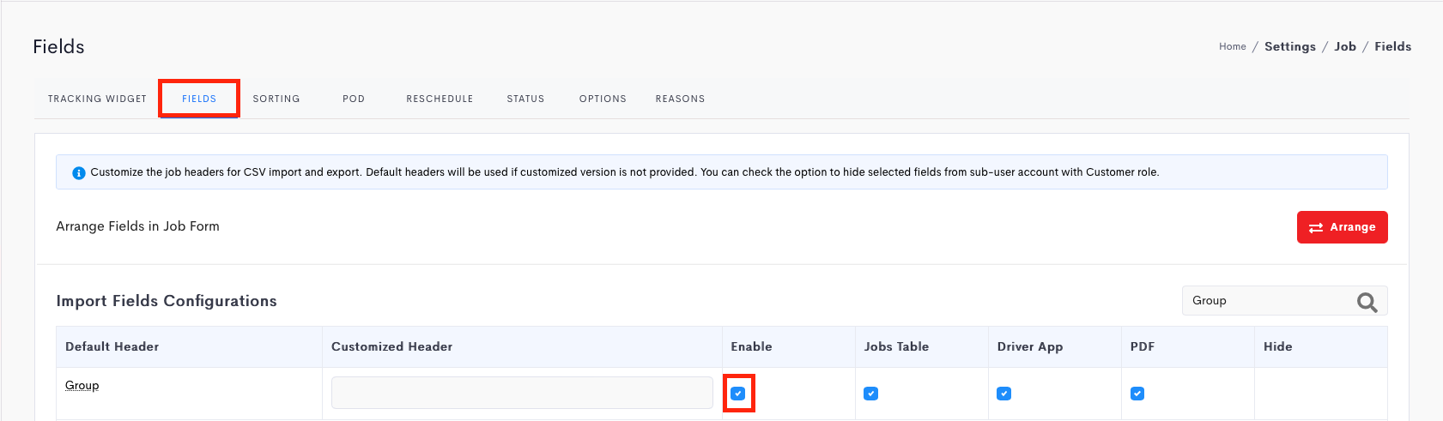Image resolution: width=1443 pixels, height=421 pixels.
Task: Uncheck Enable checkbox for Group
Action: 737,394
